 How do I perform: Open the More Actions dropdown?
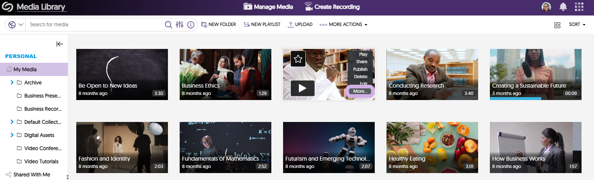(x=343, y=24)
